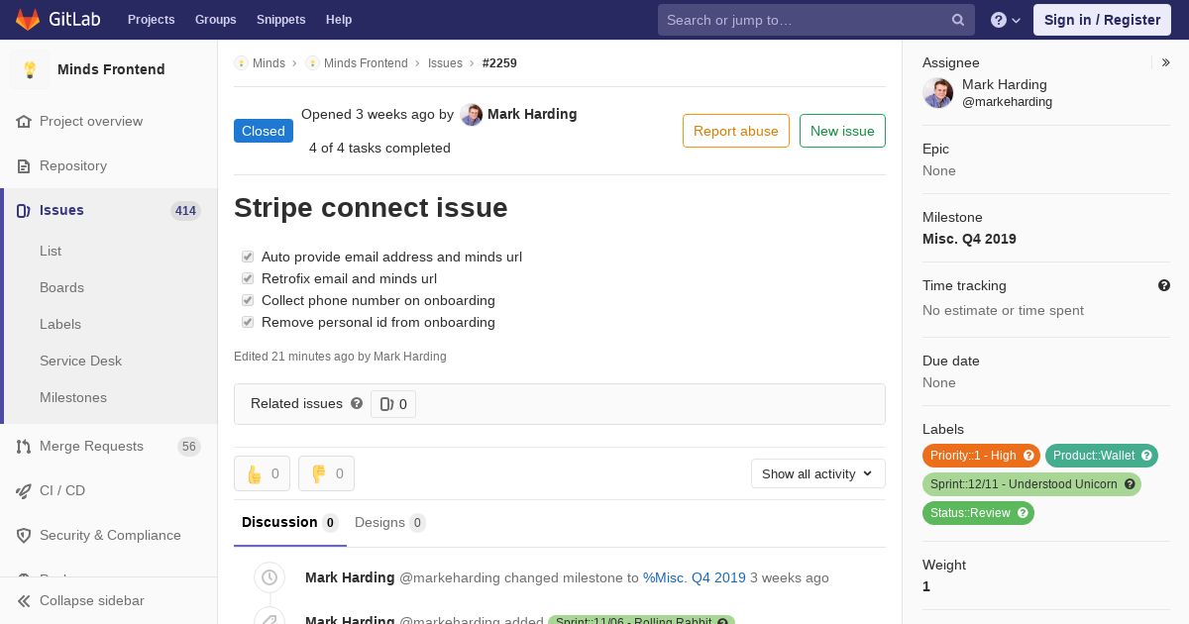1189x624 pixels.
Task: Open the %Misc. Q4 2019 milestone link
Action: tap(695, 577)
